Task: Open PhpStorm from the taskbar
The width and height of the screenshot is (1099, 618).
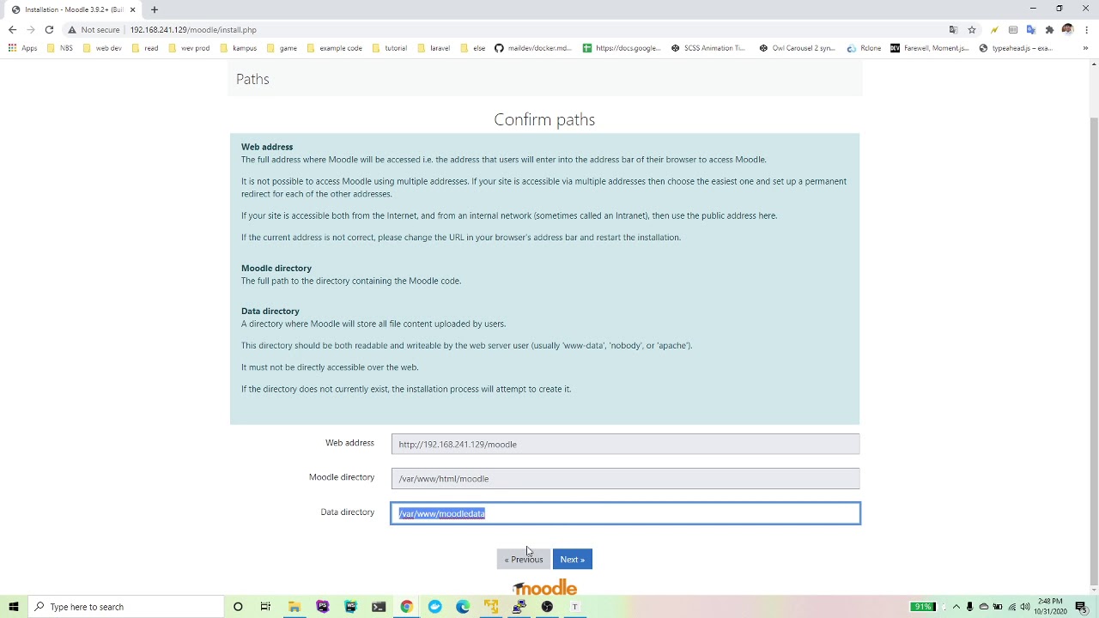Action: click(x=322, y=607)
